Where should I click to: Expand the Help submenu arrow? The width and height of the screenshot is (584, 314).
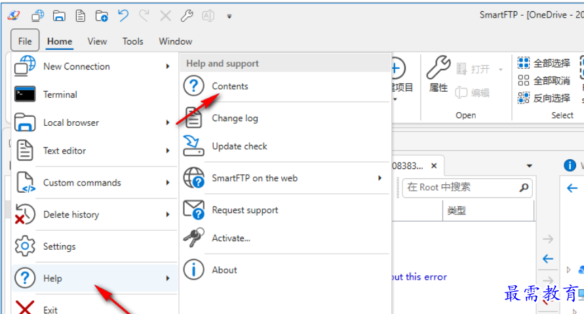168,278
